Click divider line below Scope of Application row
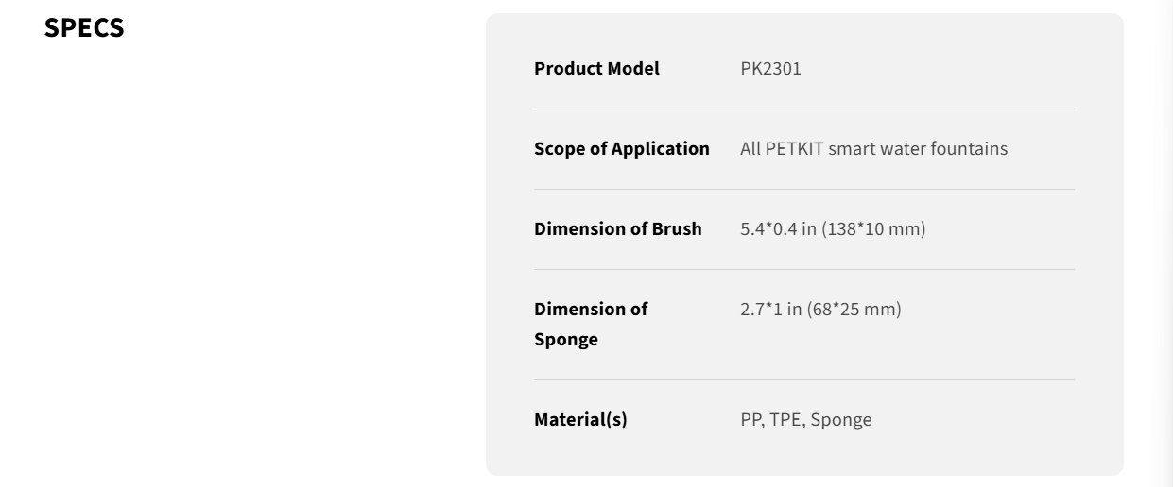 [804, 189]
